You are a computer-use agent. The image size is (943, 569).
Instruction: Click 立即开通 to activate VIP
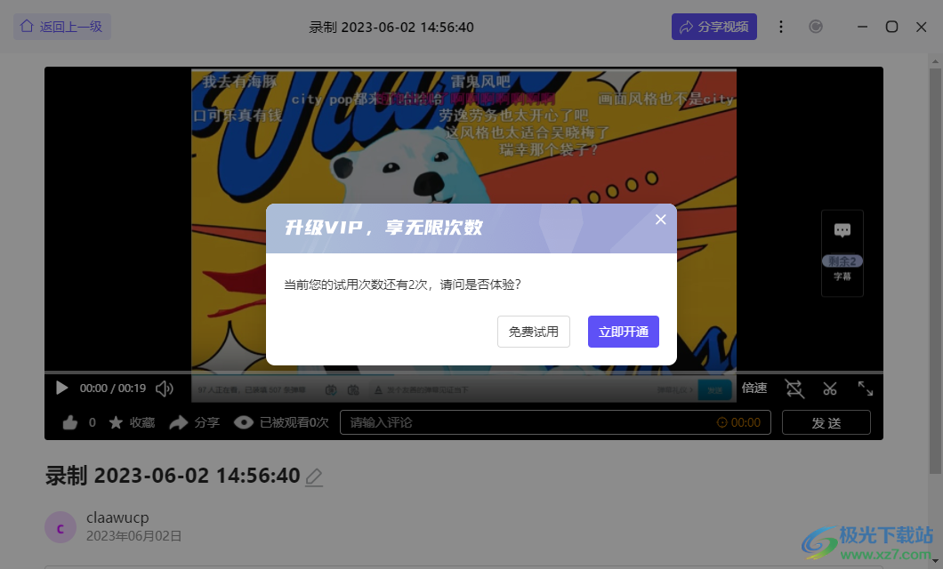click(623, 332)
